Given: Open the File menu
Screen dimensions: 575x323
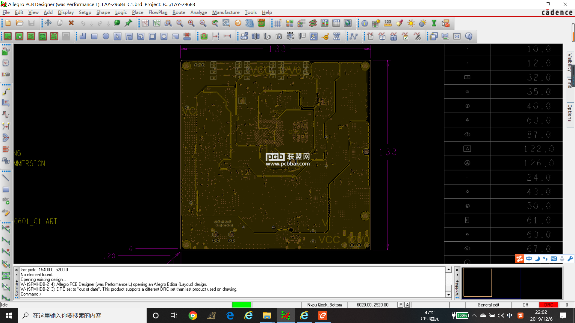Looking at the screenshot, I should click(6, 12).
